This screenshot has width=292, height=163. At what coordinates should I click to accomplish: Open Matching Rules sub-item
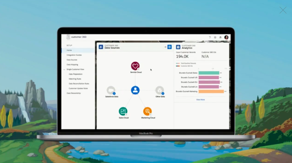pyautogui.click(x=75, y=79)
